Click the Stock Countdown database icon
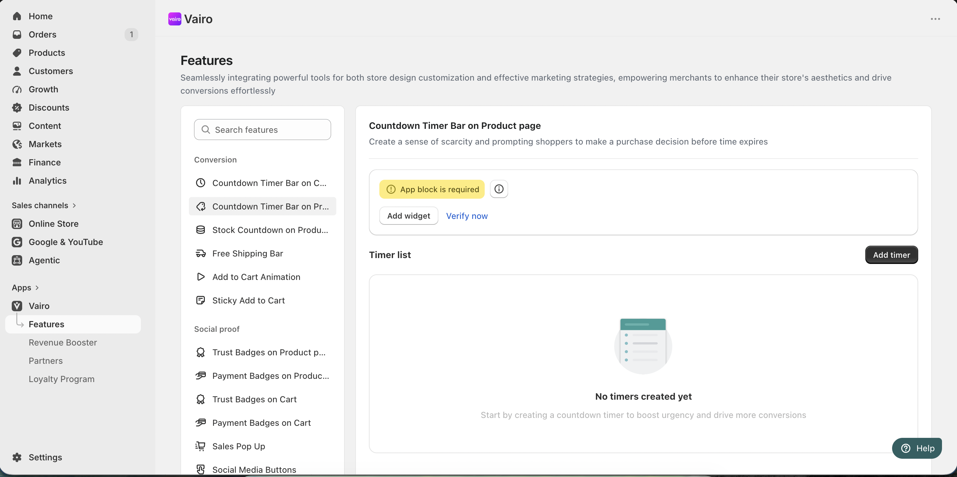The width and height of the screenshot is (957, 477). (x=201, y=230)
